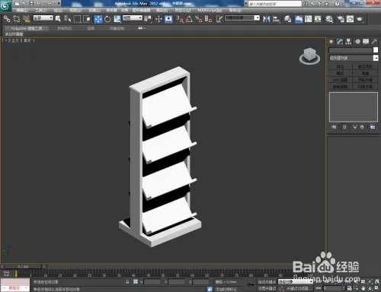Open the reference coordinate system dropdown
This screenshot has width=381, height=292.
pyautogui.click(x=133, y=18)
